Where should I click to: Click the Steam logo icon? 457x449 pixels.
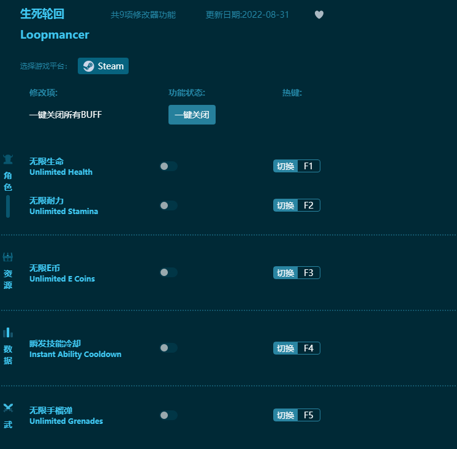click(89, 66)
